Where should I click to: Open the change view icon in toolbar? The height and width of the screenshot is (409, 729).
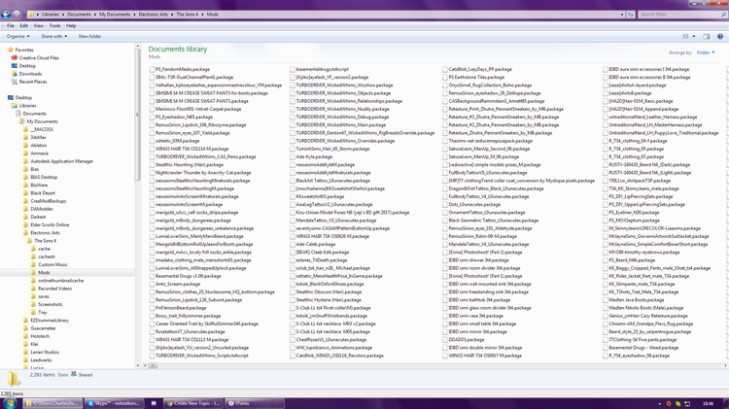(x=685, y=36)
